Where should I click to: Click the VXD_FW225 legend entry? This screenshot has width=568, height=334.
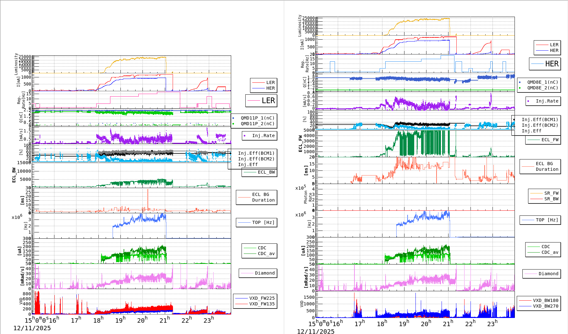pos(261,298)
